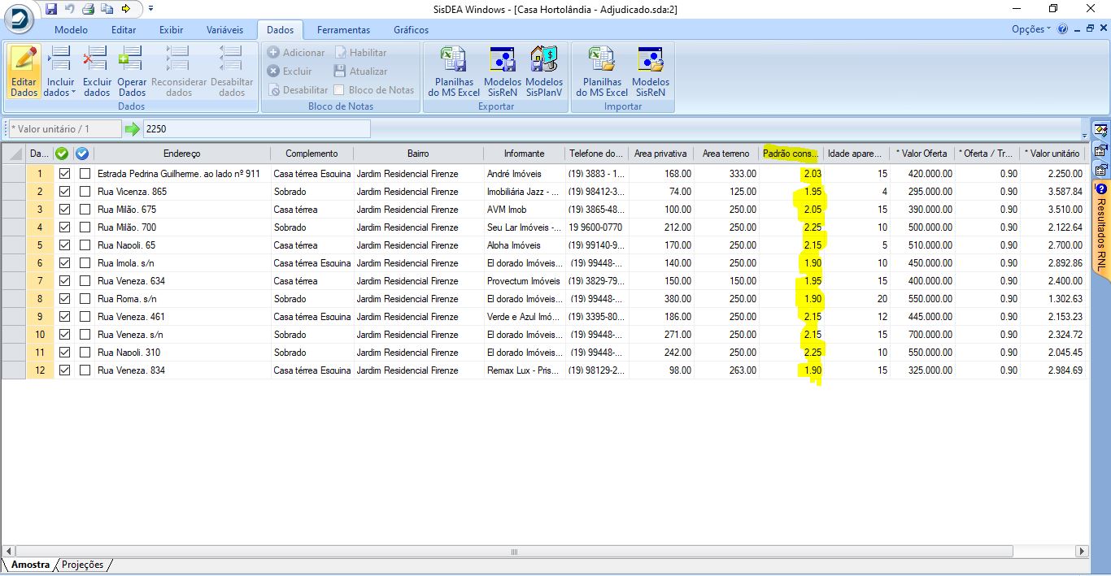Viewport: 1111px width, 576px height.
Task: Click the green arrow apply value icon
Action: pos(133,128)
